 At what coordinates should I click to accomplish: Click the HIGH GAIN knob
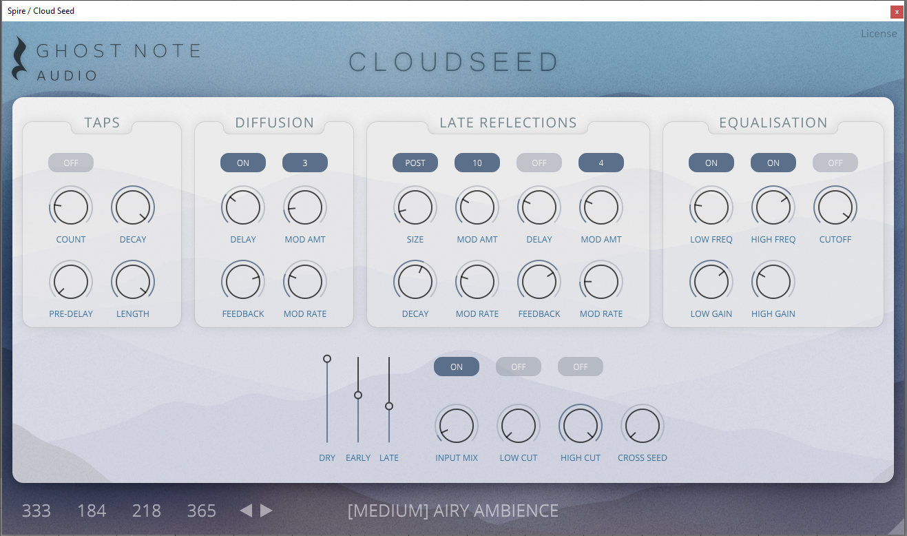pos(773,282)
